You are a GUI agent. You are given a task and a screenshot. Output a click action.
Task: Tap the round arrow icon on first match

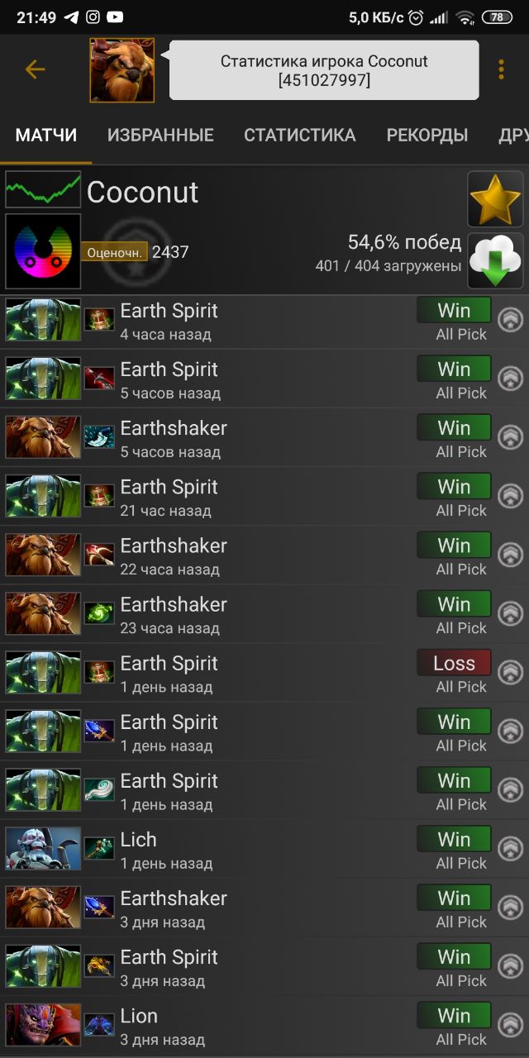(x=511, y=321)
